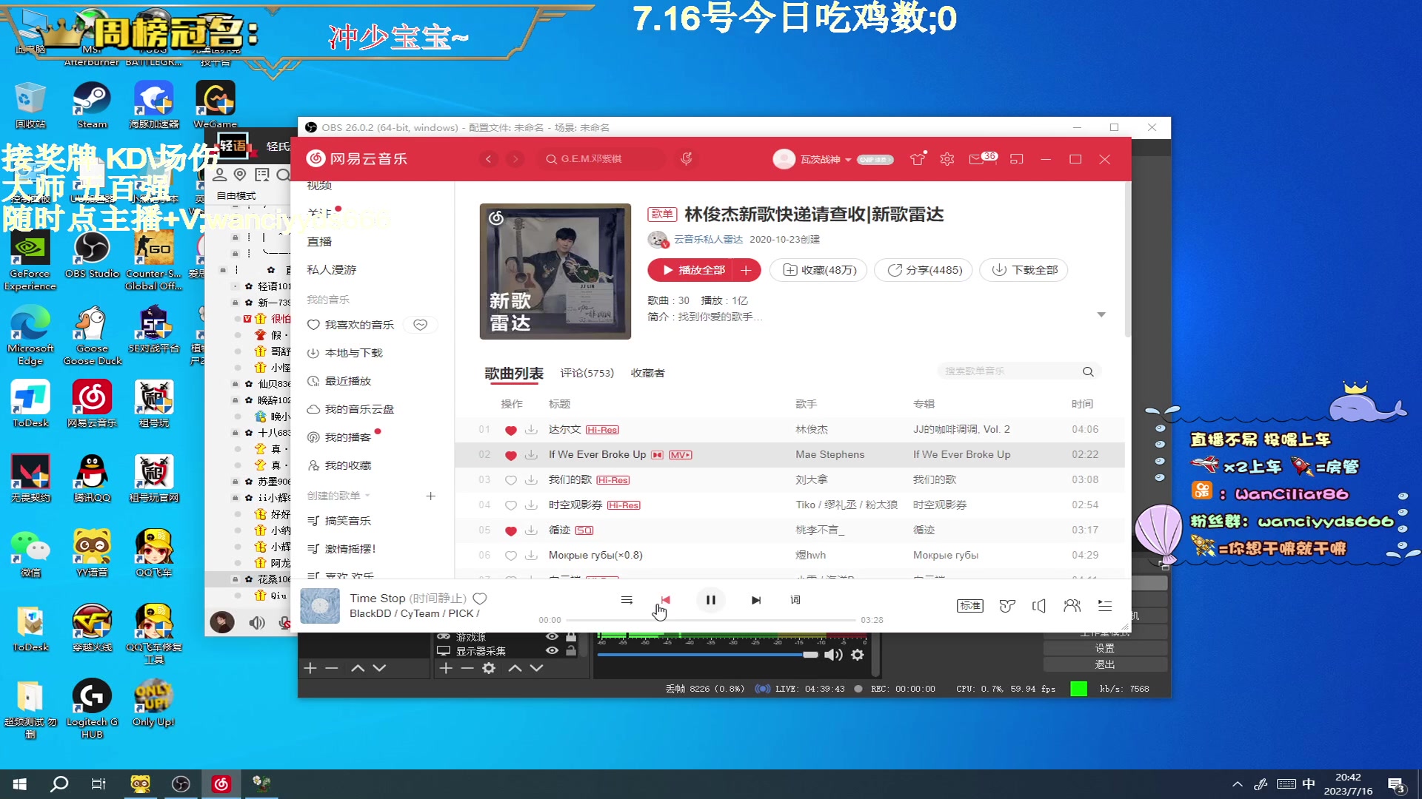Unlike the song 循迹 heart
The width and height of the screenshot is (1422, 799).
click(510, 530)
